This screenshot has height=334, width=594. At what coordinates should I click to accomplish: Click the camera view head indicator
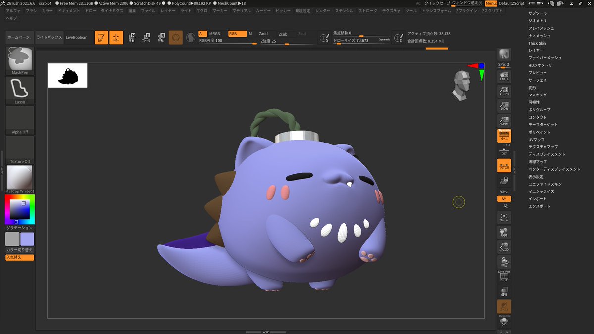[x=462, y=86]
